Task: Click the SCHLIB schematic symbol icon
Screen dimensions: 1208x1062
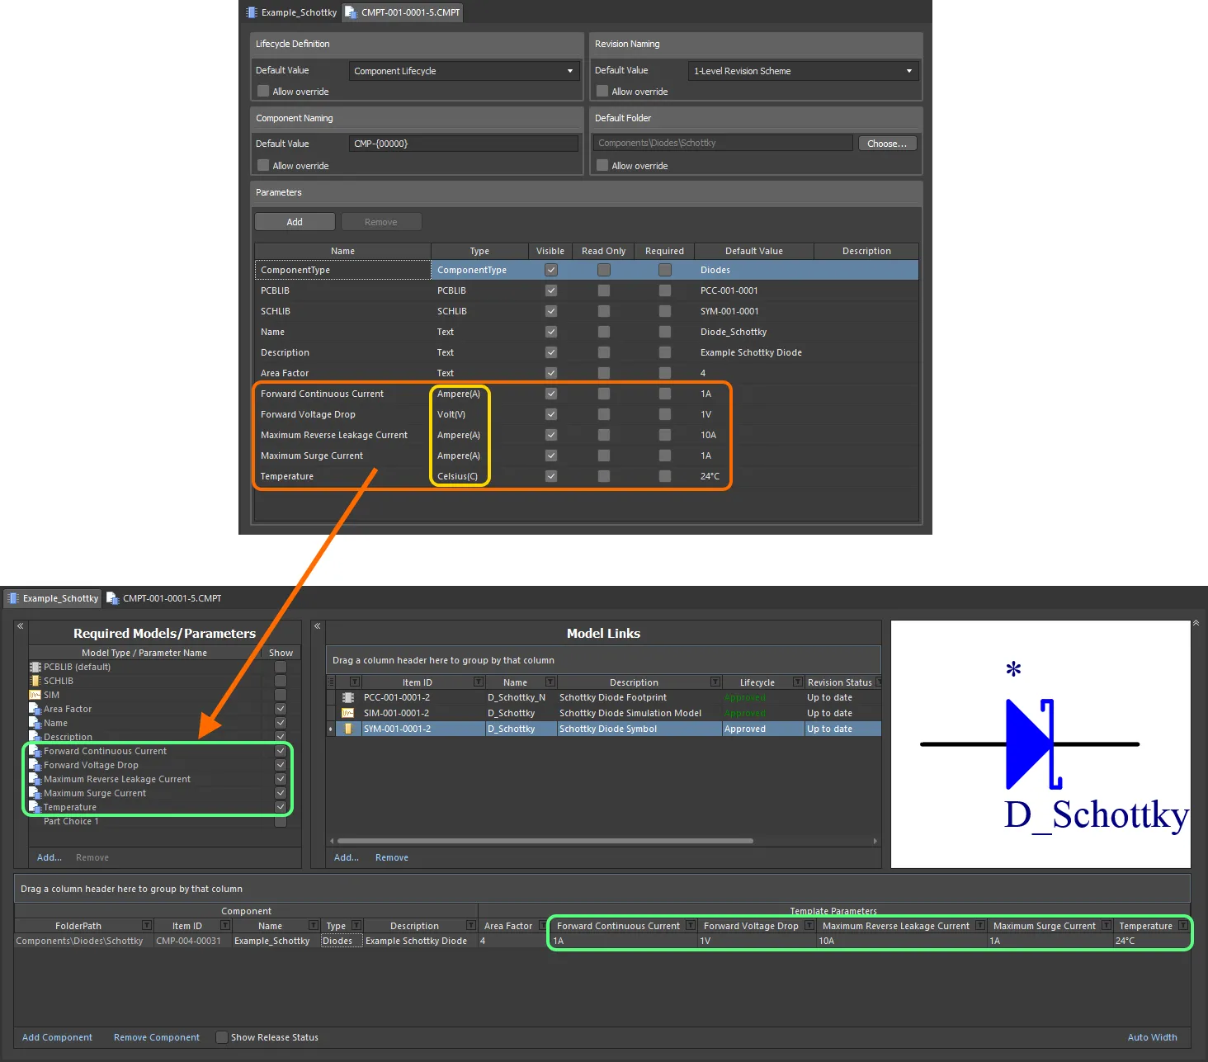Action: pyautogui.click(x=35, y=680)
